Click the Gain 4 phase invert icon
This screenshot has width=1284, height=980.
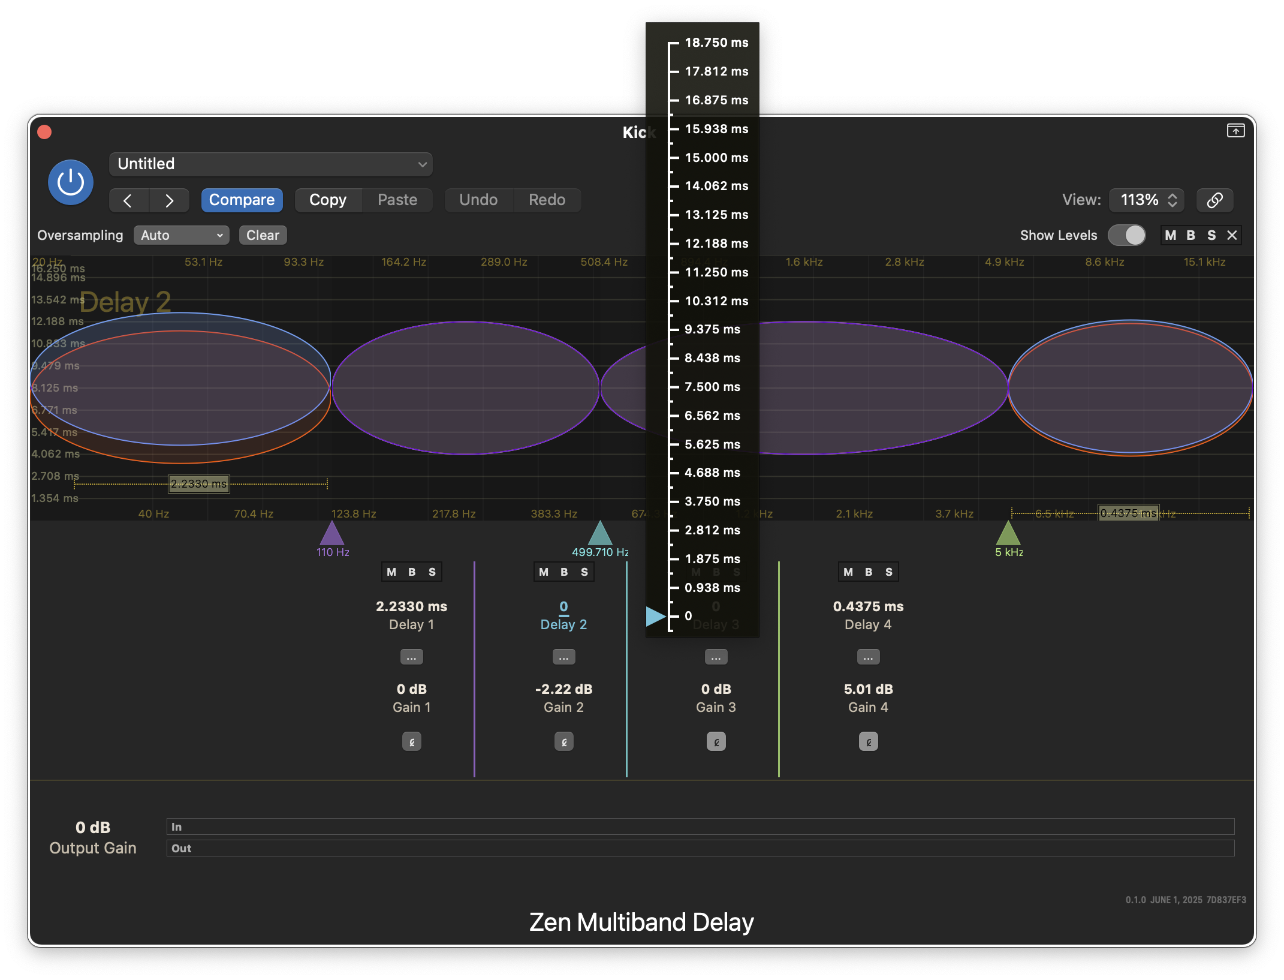[x=868, y=742]
